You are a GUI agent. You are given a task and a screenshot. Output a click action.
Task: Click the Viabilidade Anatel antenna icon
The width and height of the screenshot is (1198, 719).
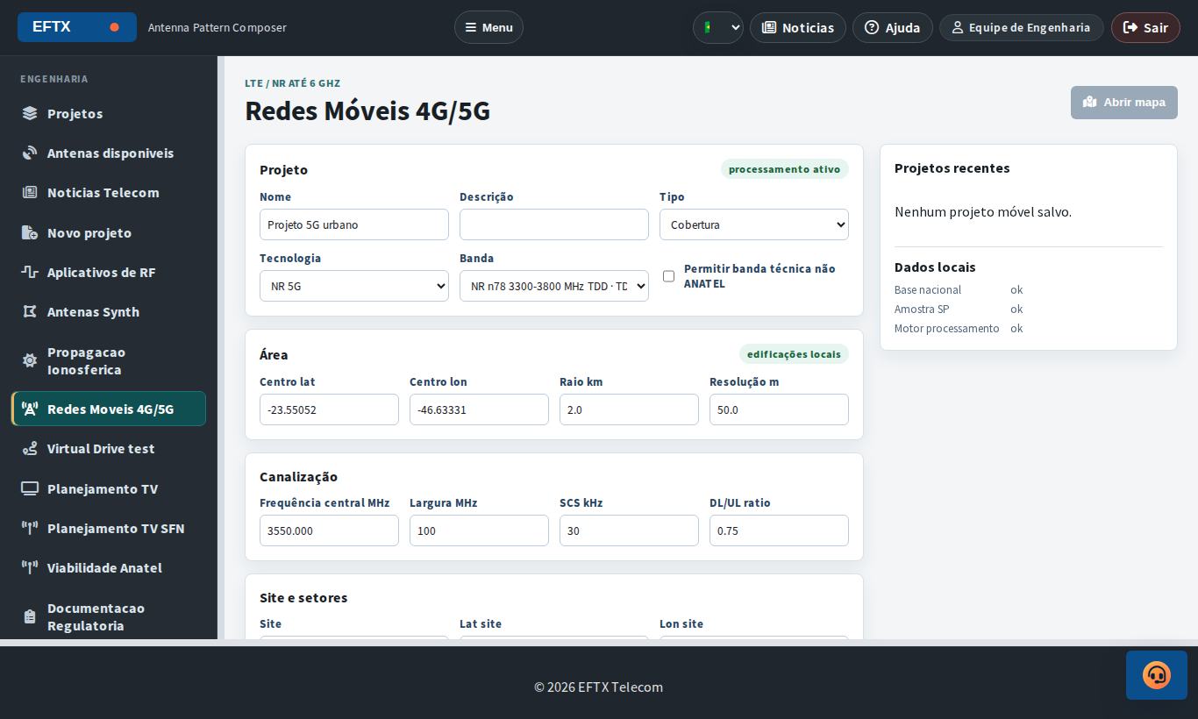(30, 567)
